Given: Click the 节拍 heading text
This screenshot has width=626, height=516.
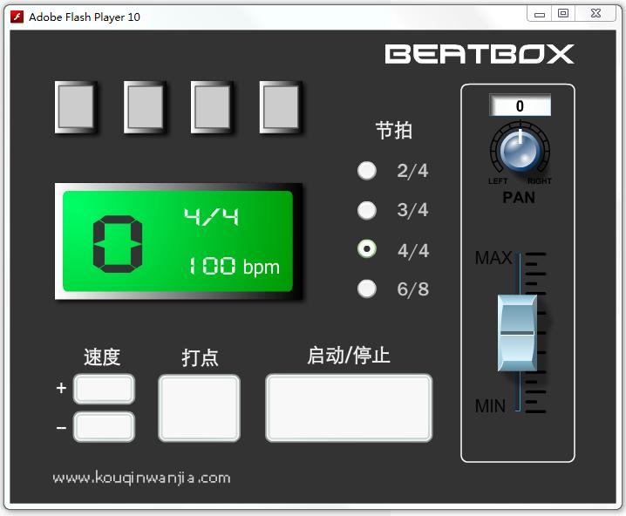Looking at the screenshot, I should pyautogui.click(x=393, y=130).
